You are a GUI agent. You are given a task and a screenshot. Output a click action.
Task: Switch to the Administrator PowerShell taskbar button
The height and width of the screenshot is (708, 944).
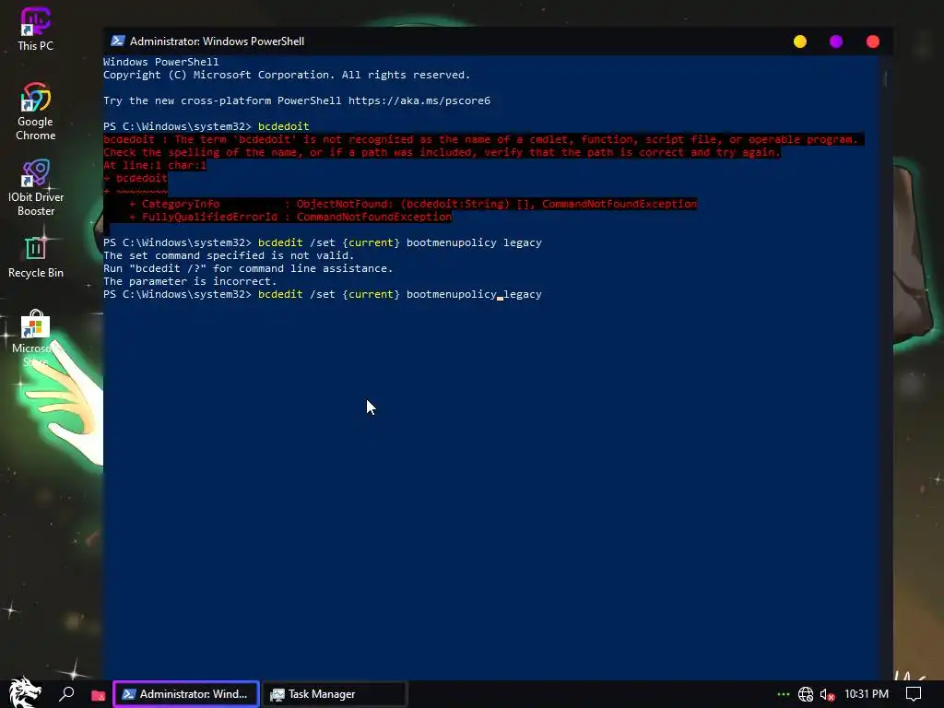click(186, 694)
